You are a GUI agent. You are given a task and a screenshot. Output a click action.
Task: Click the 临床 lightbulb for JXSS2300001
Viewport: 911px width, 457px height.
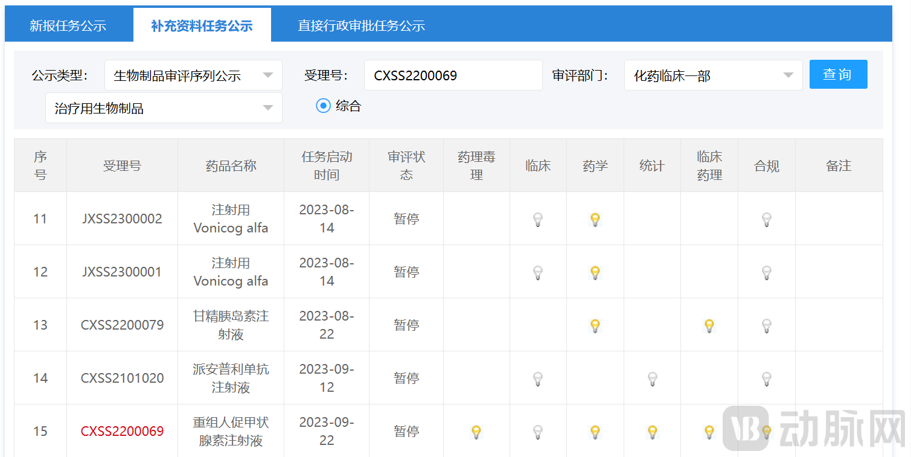tap(537, 273)
